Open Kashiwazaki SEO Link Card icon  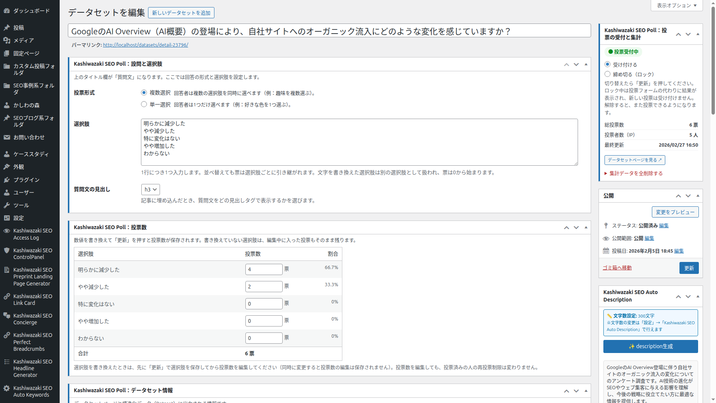click(x=7, y=296)
